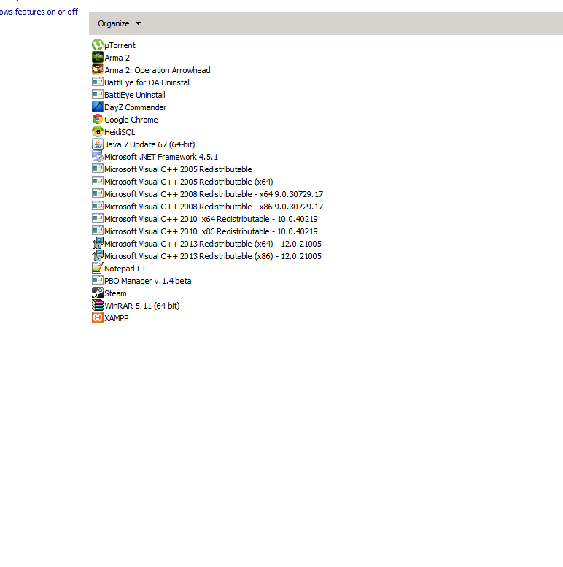Click the Visual C++ 2010 x64 Redistributable icon

coord(98,218)
